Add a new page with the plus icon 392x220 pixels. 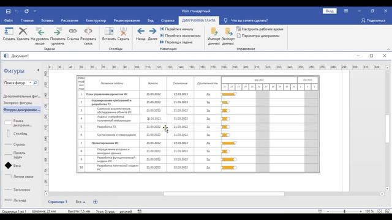[x=96, y=202]
